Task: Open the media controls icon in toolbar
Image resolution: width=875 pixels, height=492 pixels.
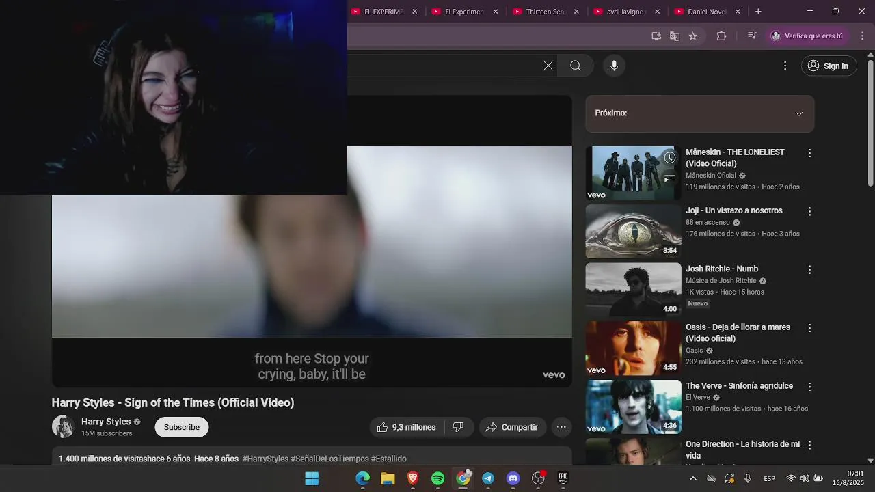Action: click(x=752, y=36)
